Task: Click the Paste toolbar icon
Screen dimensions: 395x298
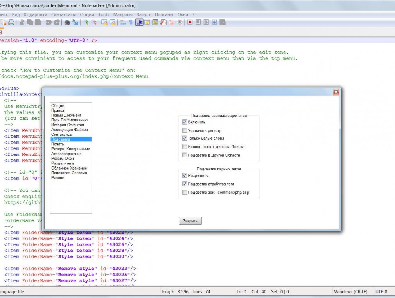Action: 38,22
